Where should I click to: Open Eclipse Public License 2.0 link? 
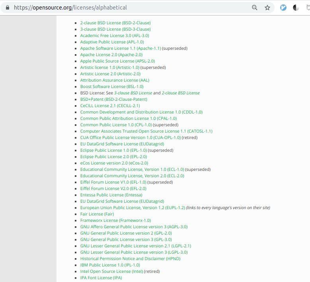pos(113,157)
